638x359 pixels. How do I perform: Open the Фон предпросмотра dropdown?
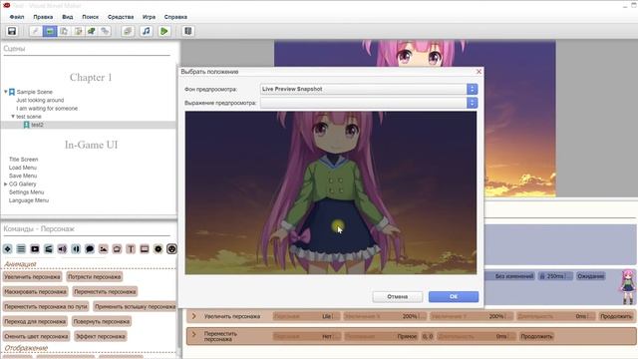(369, 89)
